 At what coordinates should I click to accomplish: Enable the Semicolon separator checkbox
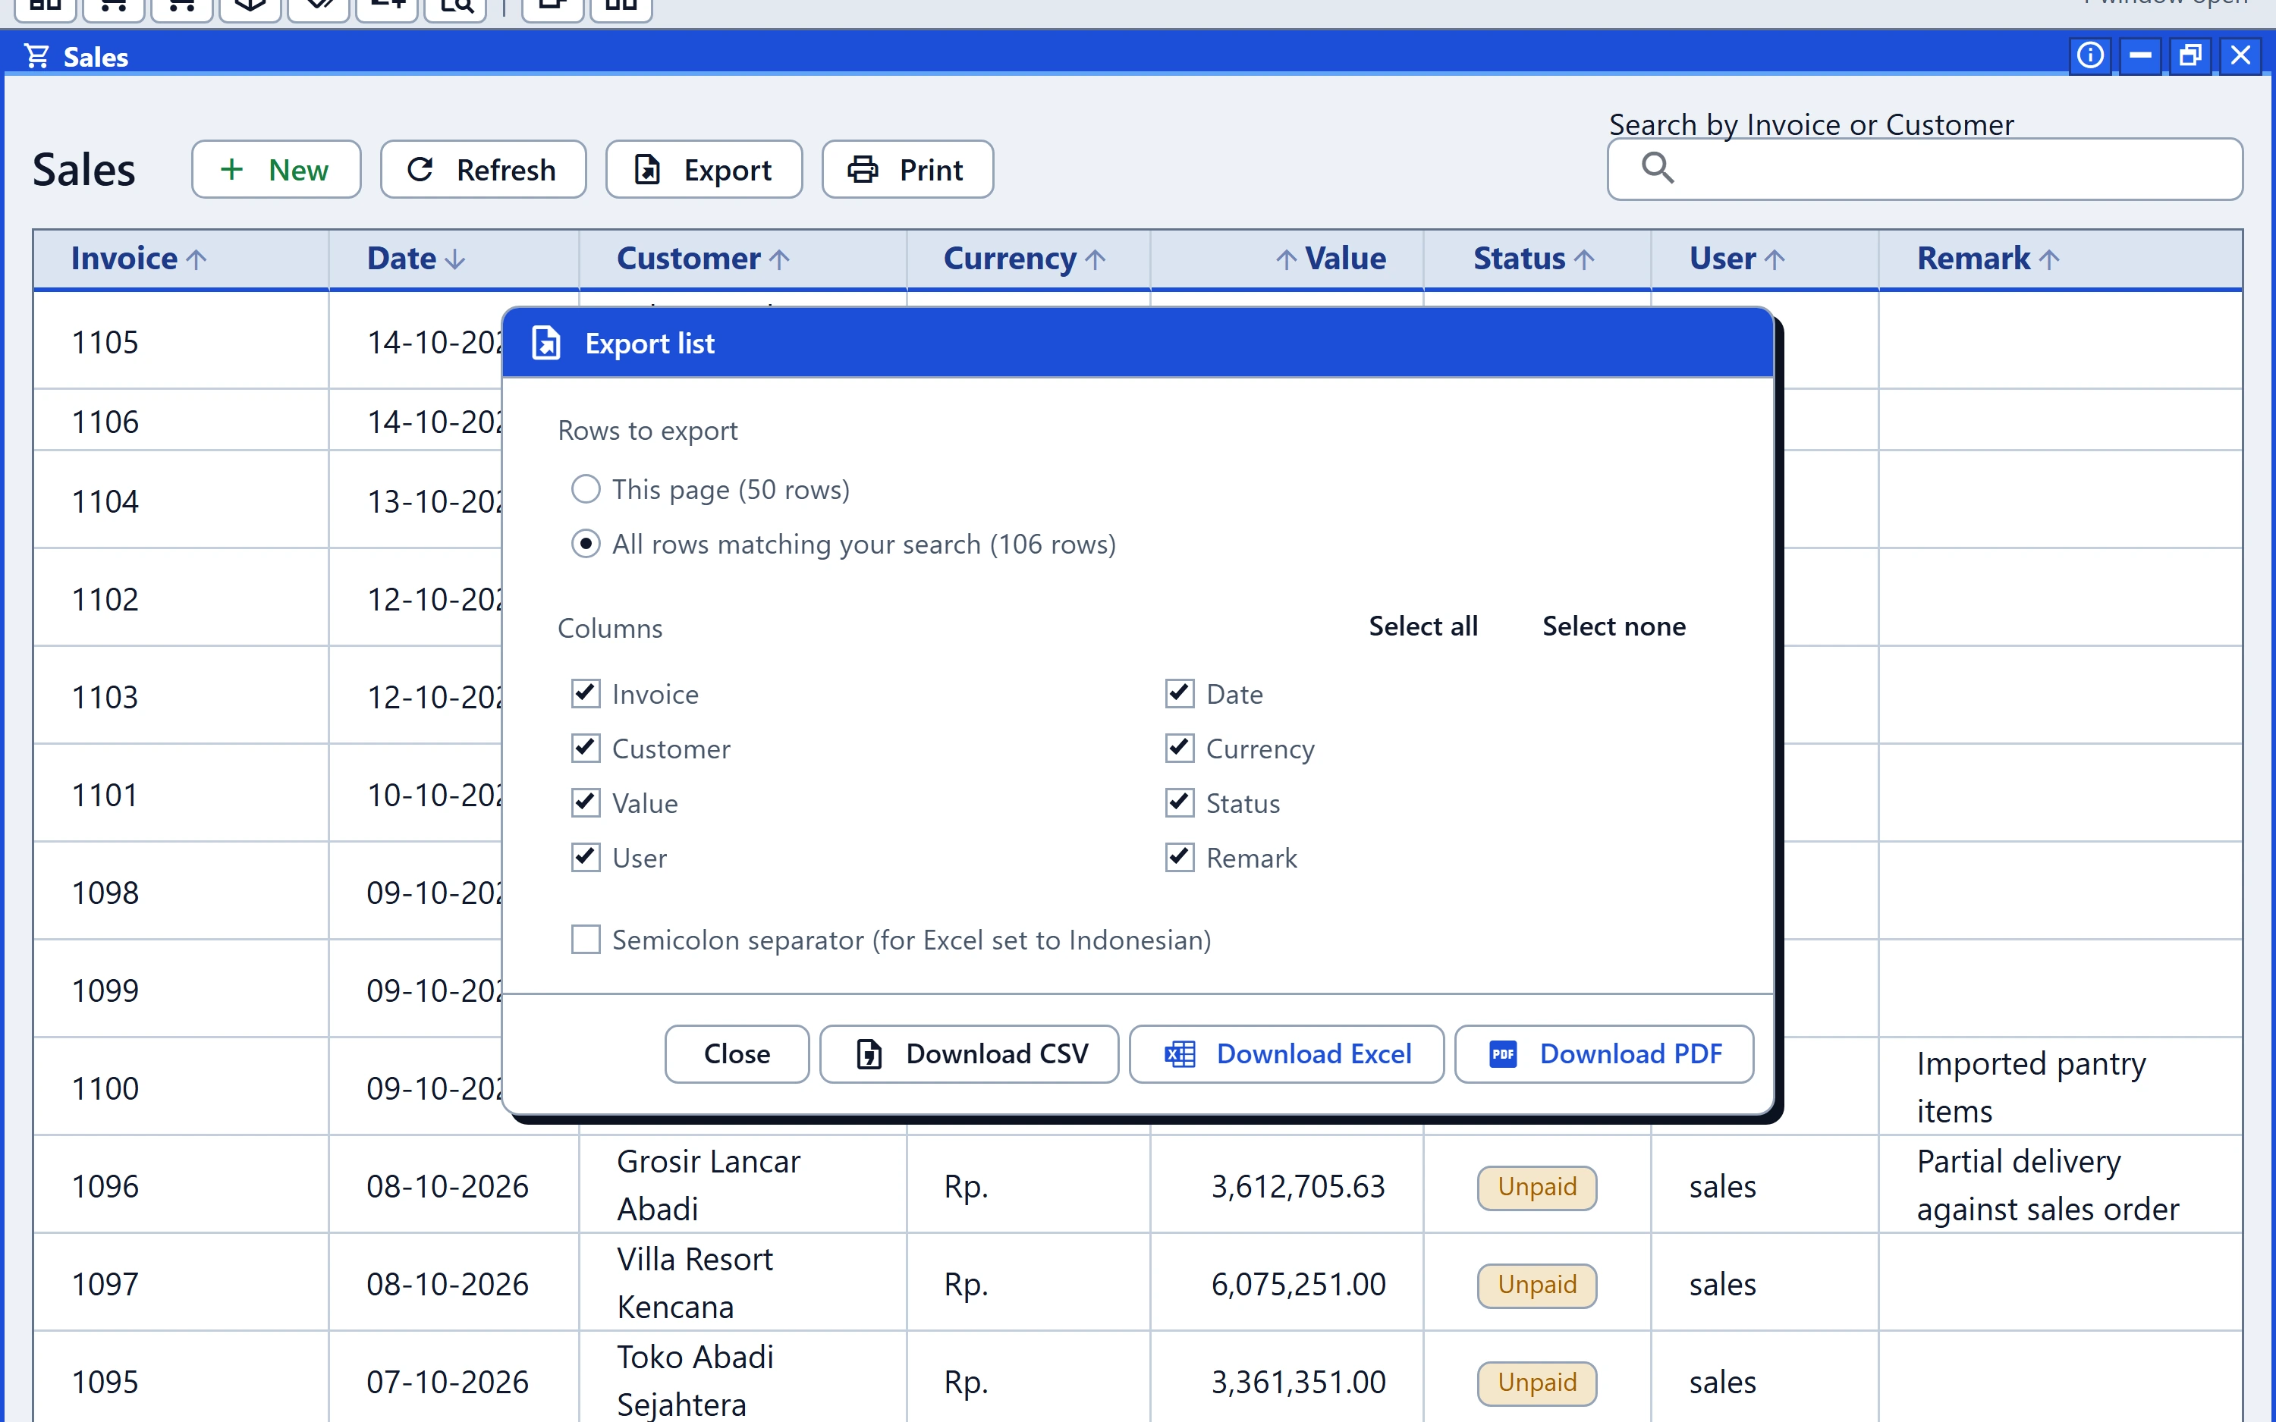coord(586,940)
